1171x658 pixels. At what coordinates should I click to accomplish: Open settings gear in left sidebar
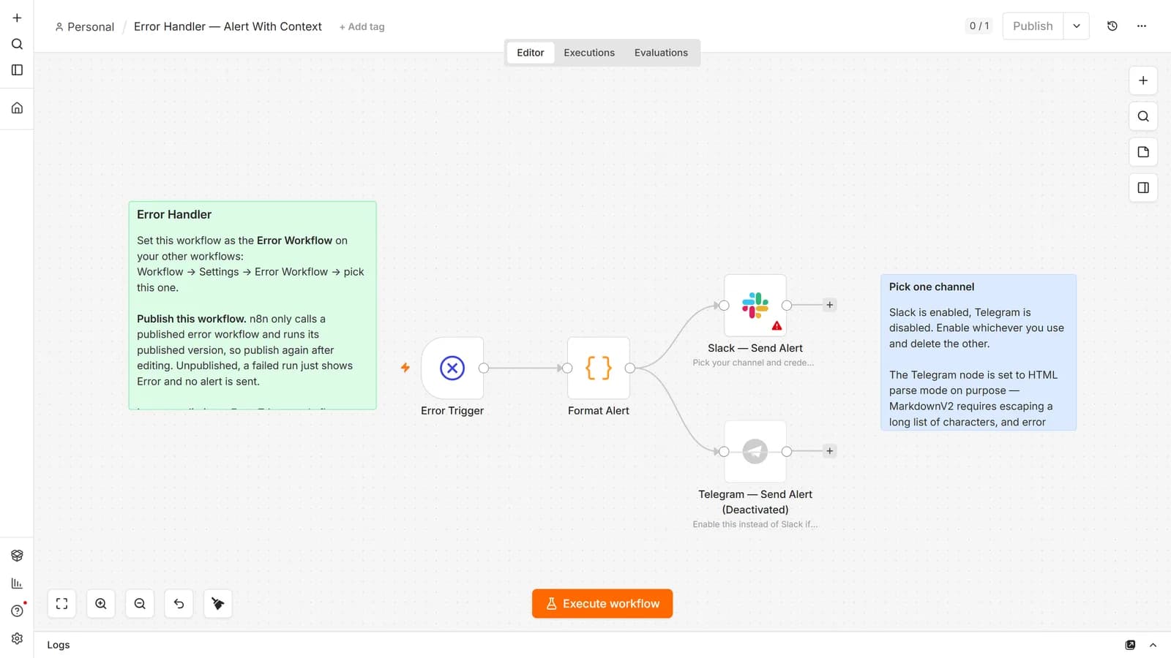pyautogui.click(x=17, y=639)
